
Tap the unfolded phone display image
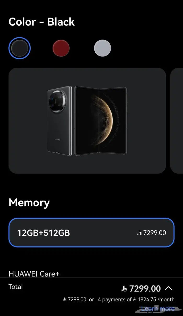tap(101, 121)
